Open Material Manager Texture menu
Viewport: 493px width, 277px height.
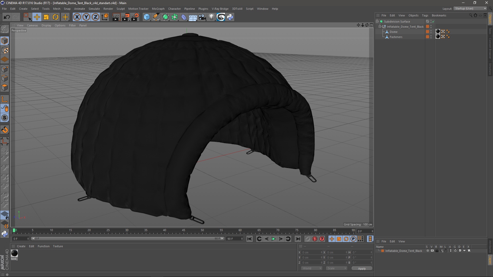(x=58, y=246)
